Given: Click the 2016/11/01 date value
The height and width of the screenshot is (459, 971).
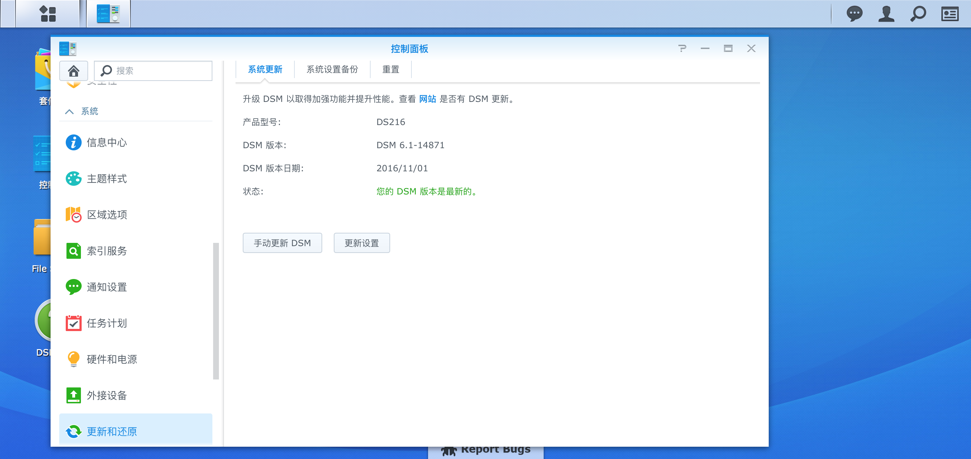Looking at the screenshot, I should 402,168.
